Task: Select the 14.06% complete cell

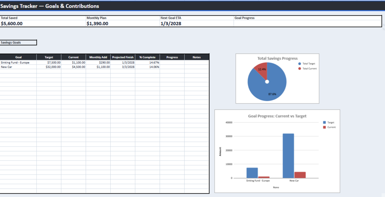Action: click(x=147, y=67)
